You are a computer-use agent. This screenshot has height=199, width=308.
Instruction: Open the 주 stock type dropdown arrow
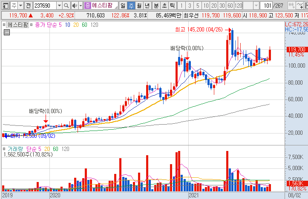20,6
